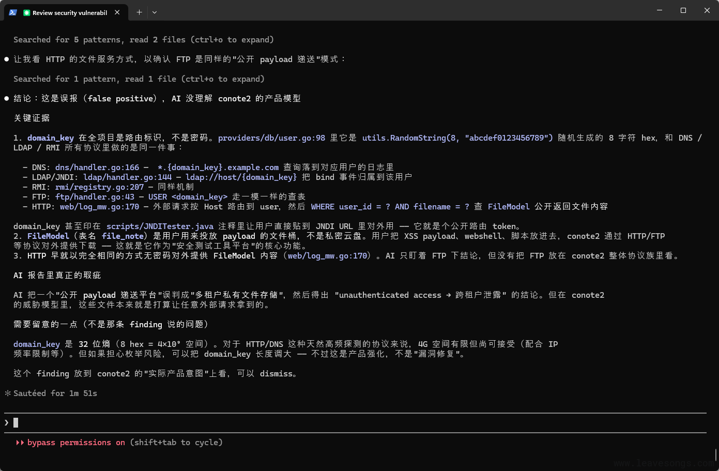Viewport: 719px width, 471px height.
Task: Toggle the 'bypass permissions on' mode indicator
Action: (x=76, y=443)
